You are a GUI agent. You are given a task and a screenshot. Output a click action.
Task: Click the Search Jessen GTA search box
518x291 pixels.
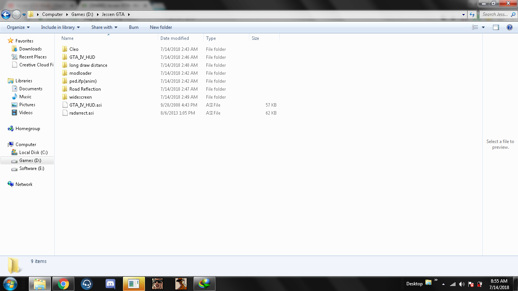[x=498, y=14]
